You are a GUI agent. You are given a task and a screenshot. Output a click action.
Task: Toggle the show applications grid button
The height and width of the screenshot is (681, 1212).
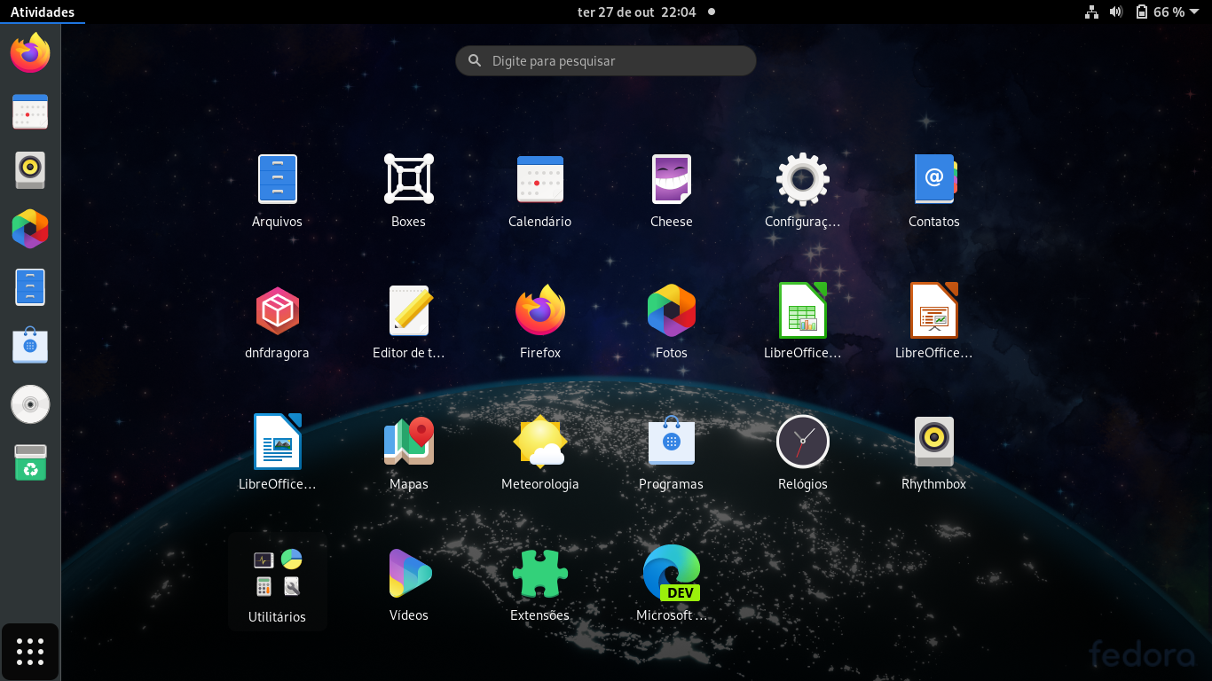[x=30, y=652]
